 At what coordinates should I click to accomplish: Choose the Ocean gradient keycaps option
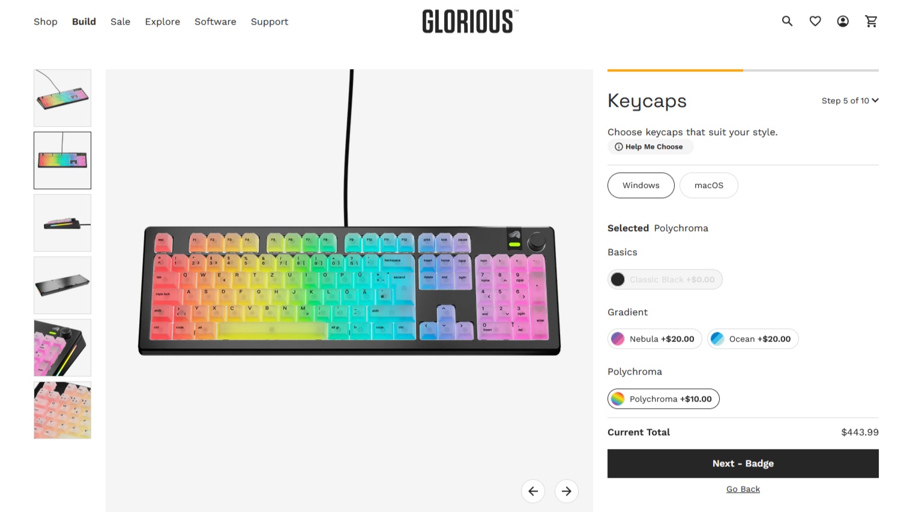[x=753, y=339]
